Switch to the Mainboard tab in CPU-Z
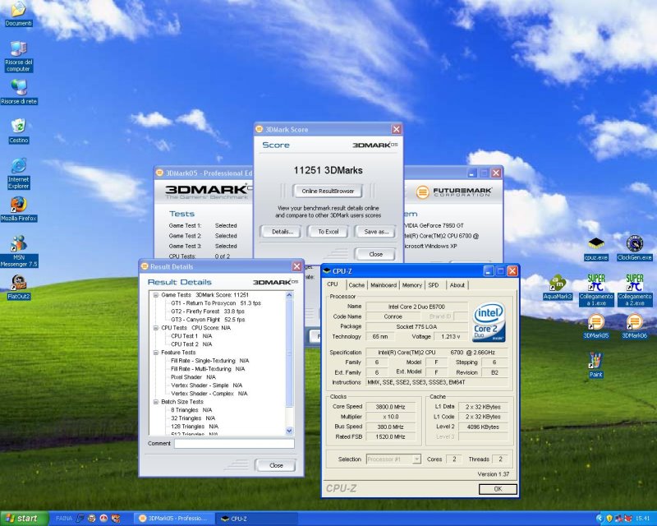Image resolution: width=657 pixels, height=526 pixels. 384,285
